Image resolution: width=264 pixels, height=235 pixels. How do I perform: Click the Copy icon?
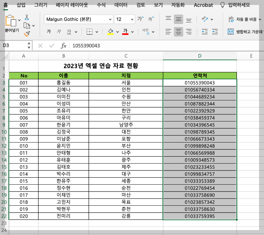[27, 25]
